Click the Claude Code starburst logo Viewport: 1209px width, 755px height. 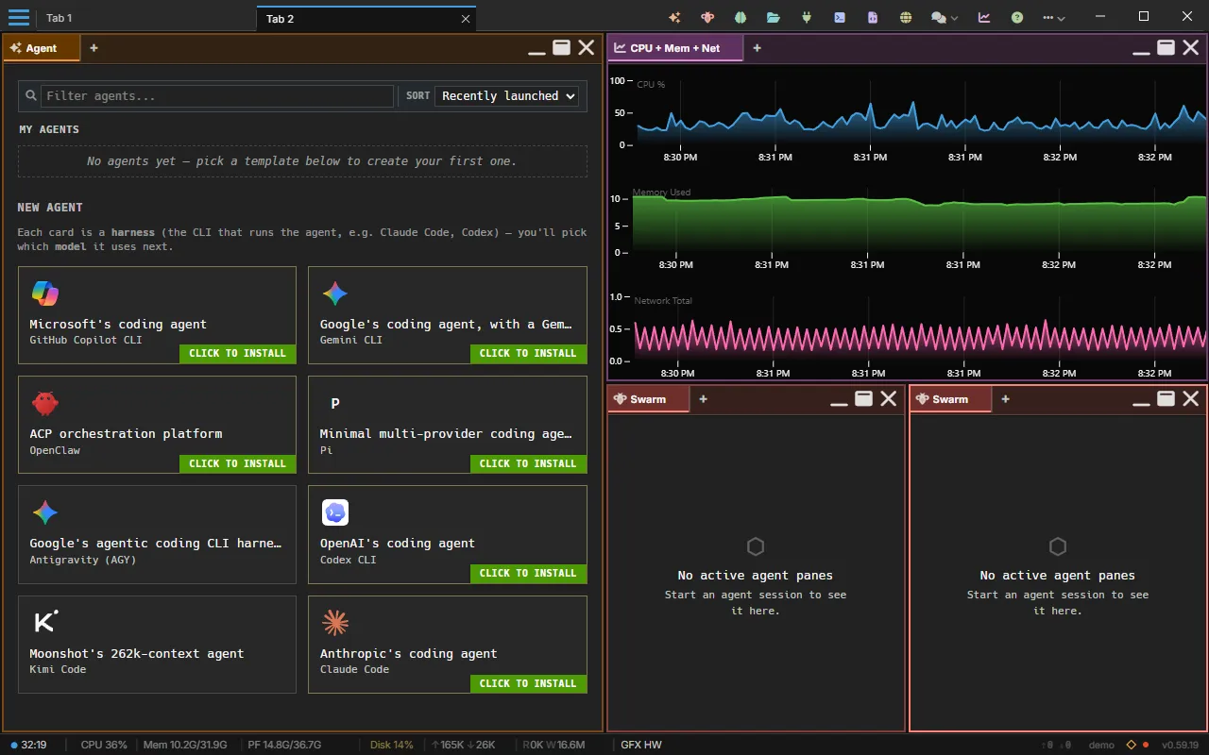pyautogui.click(x=335, y=623)
